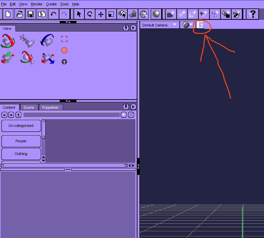
Task: Click the pan camera control with green arrows
Action: pyautogui.click(x=8, y=58)
